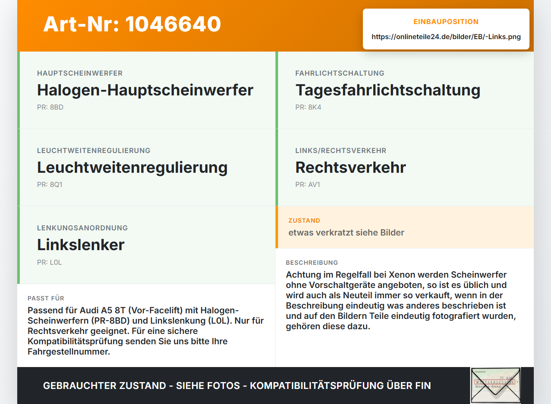Image resolution: width=551 pixels, height=404 pixels.
Task: Click the Tagesfahrlichtschaltung card
Action: (405, 90)
